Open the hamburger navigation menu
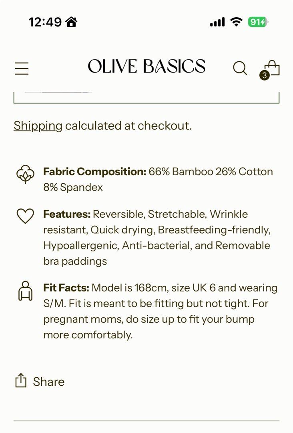 coord(21,69)
